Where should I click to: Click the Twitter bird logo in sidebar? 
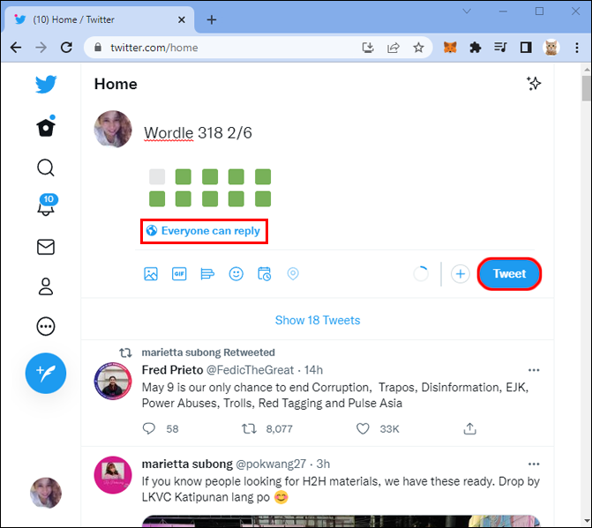(46, 84)
